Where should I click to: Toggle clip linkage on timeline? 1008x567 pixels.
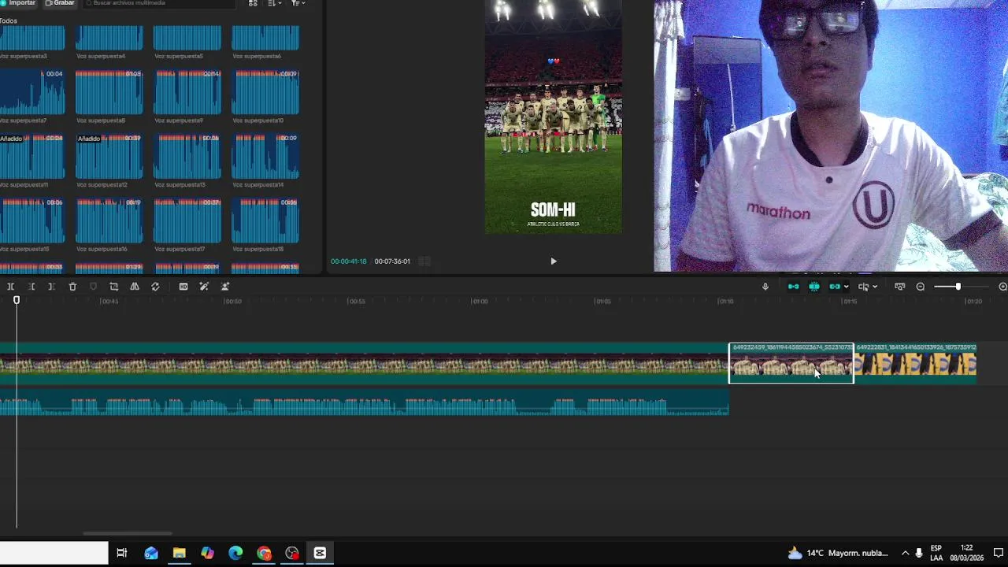tap(834, 287)
